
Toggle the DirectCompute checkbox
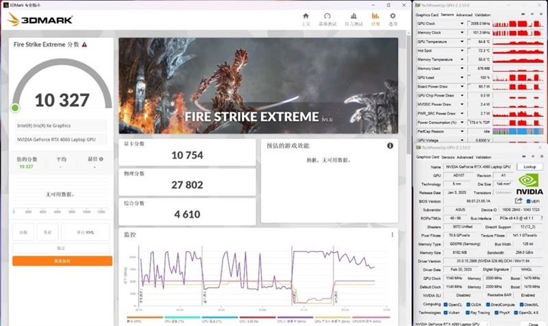488,305
